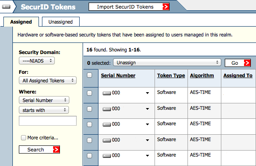The width and height of the screenshot is (256, 166).
Task: Tick the checkbox for the first token row
Action: pyautogui.click(x=89, y=93)
